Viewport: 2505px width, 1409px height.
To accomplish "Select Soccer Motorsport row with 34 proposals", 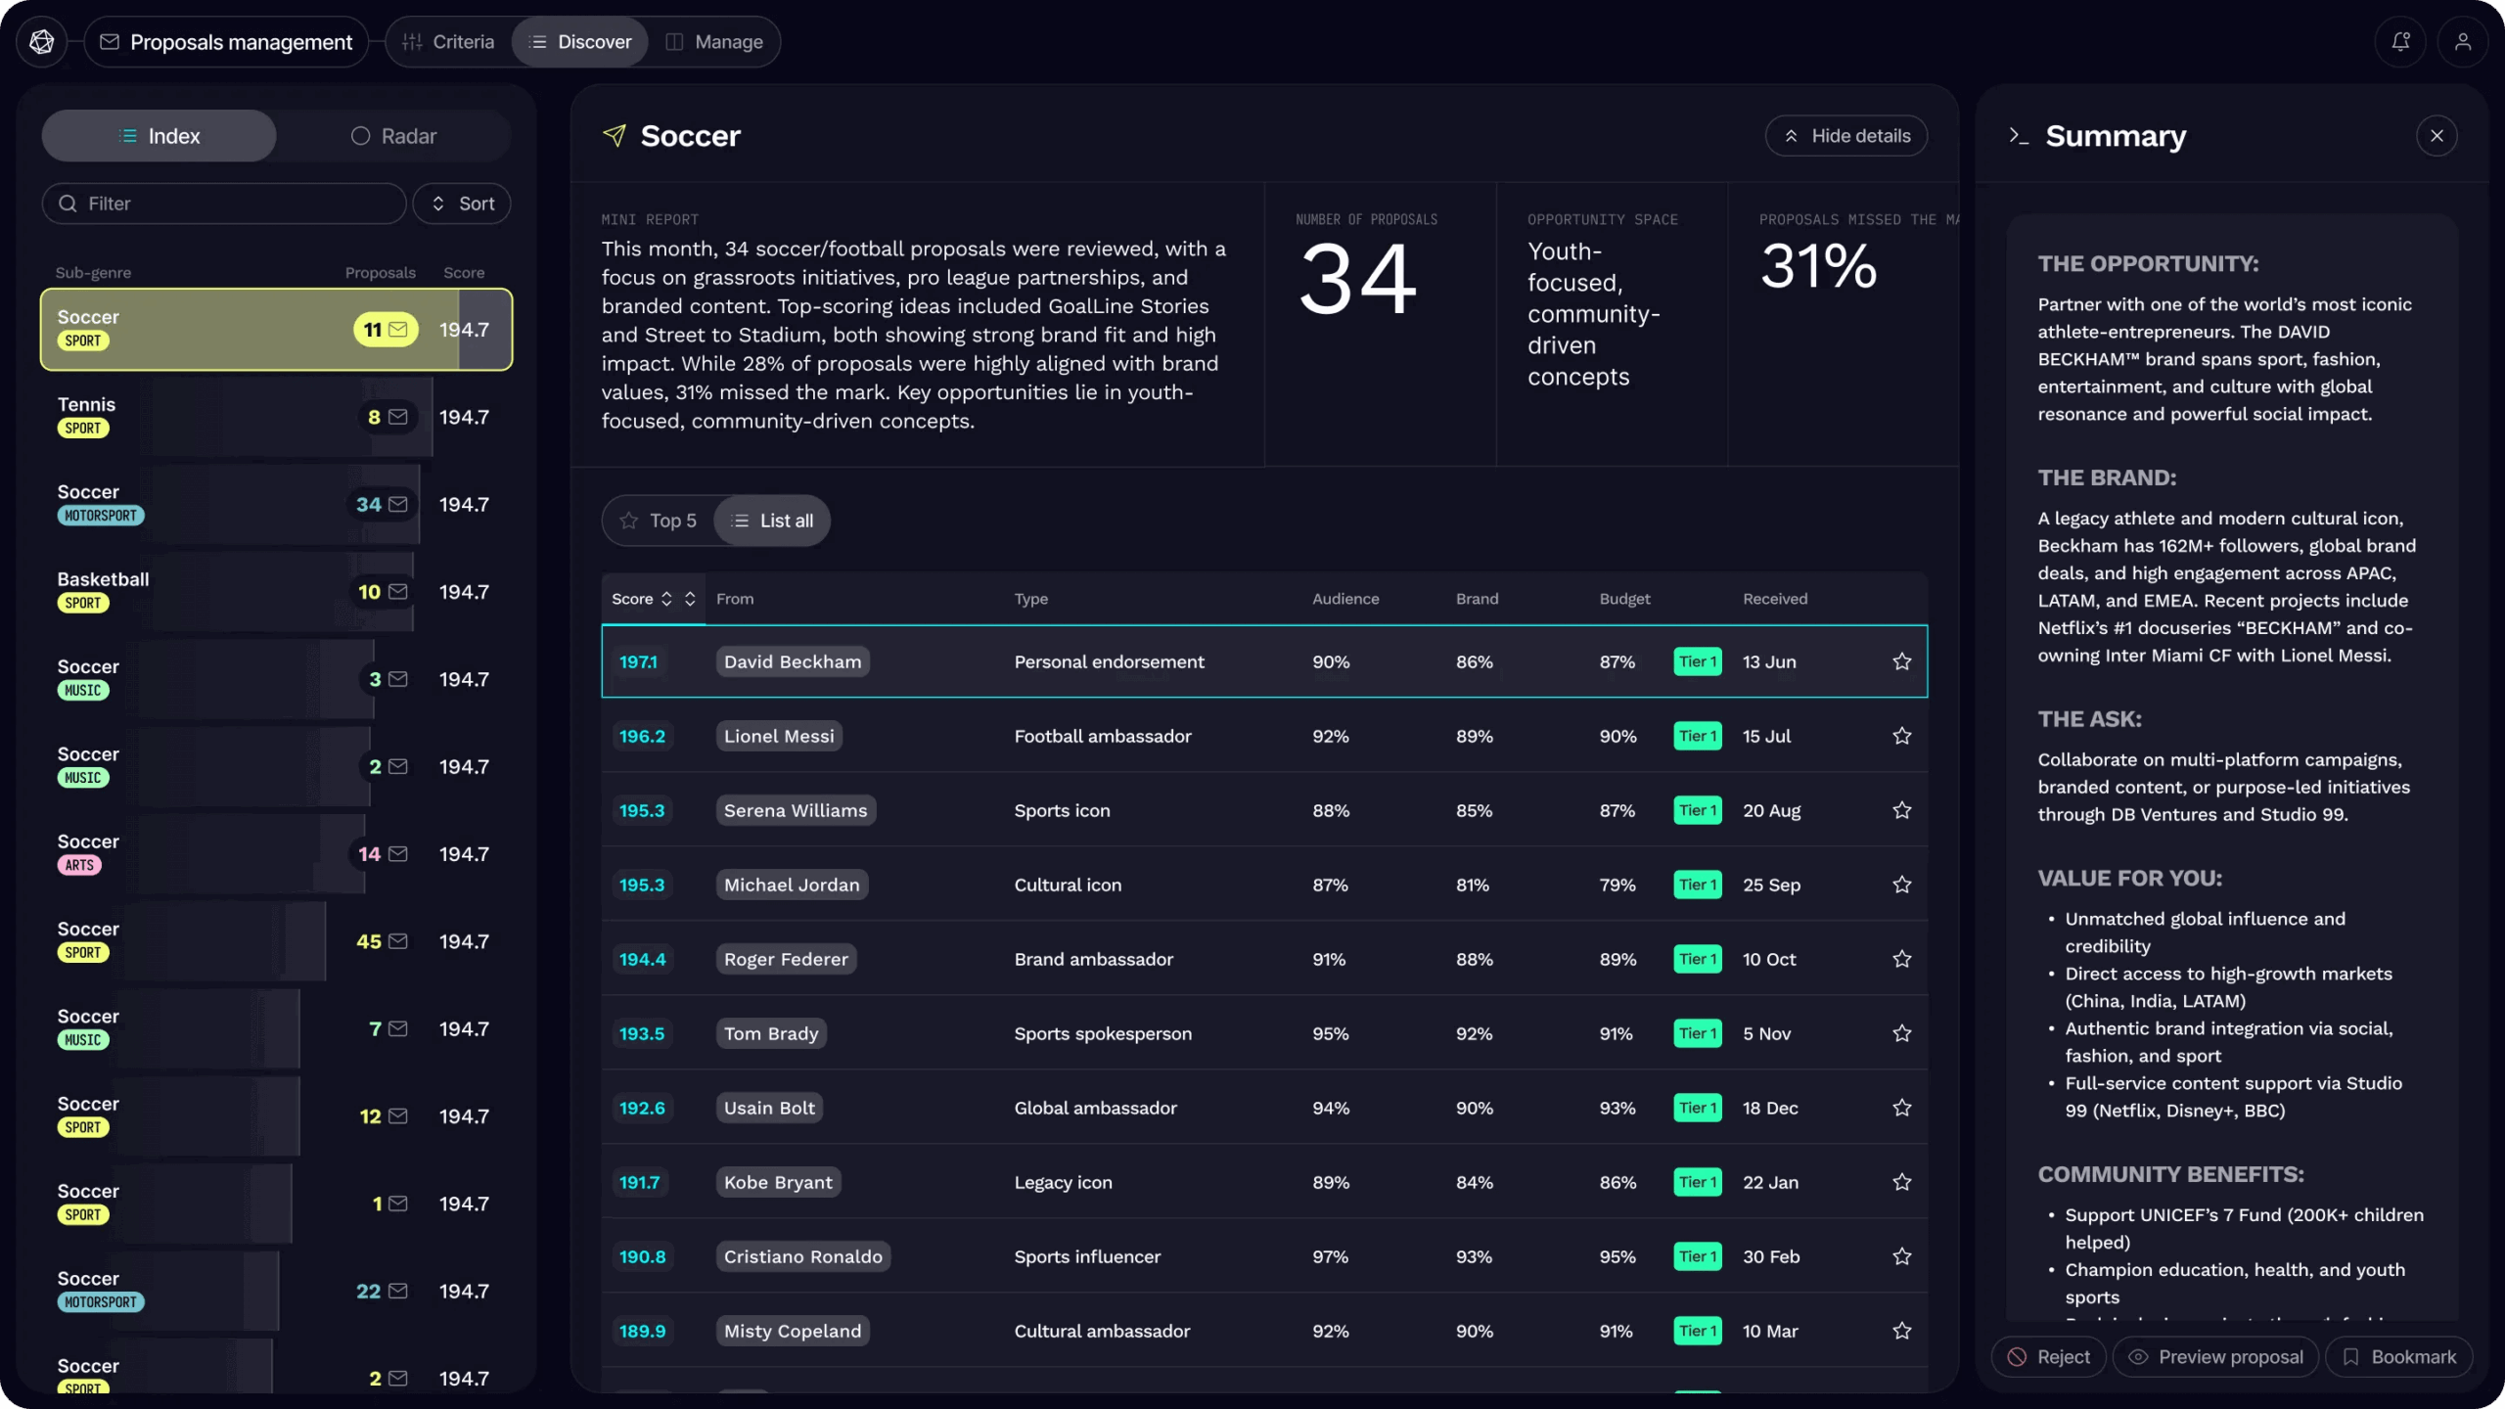I will [x=276, y=505].
